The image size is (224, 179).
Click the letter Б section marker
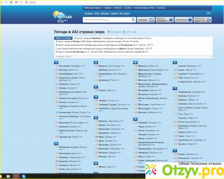pyautogui.click(x=56, y=144)
